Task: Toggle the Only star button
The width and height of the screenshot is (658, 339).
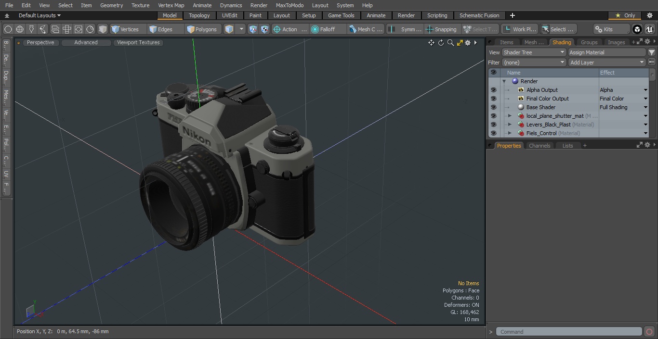Action: pos(625,15)
